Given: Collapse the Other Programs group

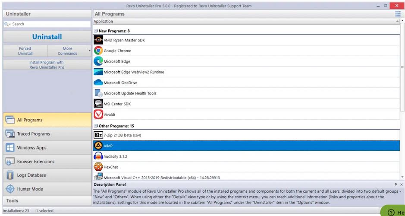Looking at the screenshot, I should click(96, 126).
